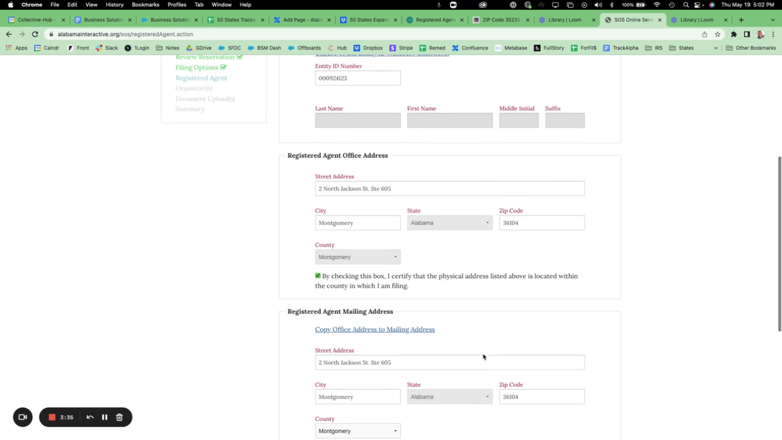
Task: Click the Mailing Address Zip Code field
Action: pyautogui.click(x=541, y=397)
